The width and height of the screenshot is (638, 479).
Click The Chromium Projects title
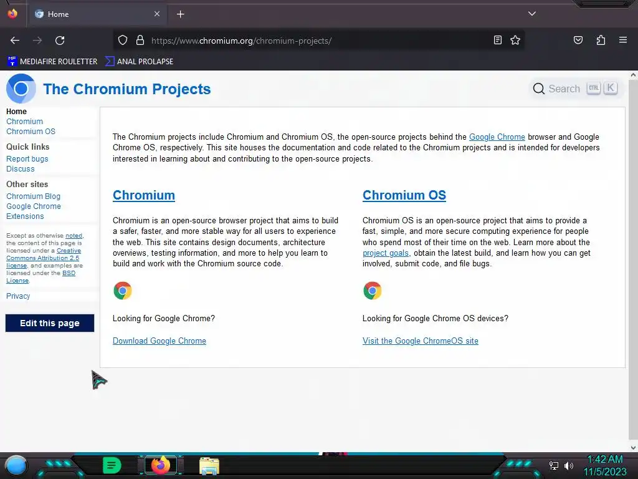tap(127, 89)
